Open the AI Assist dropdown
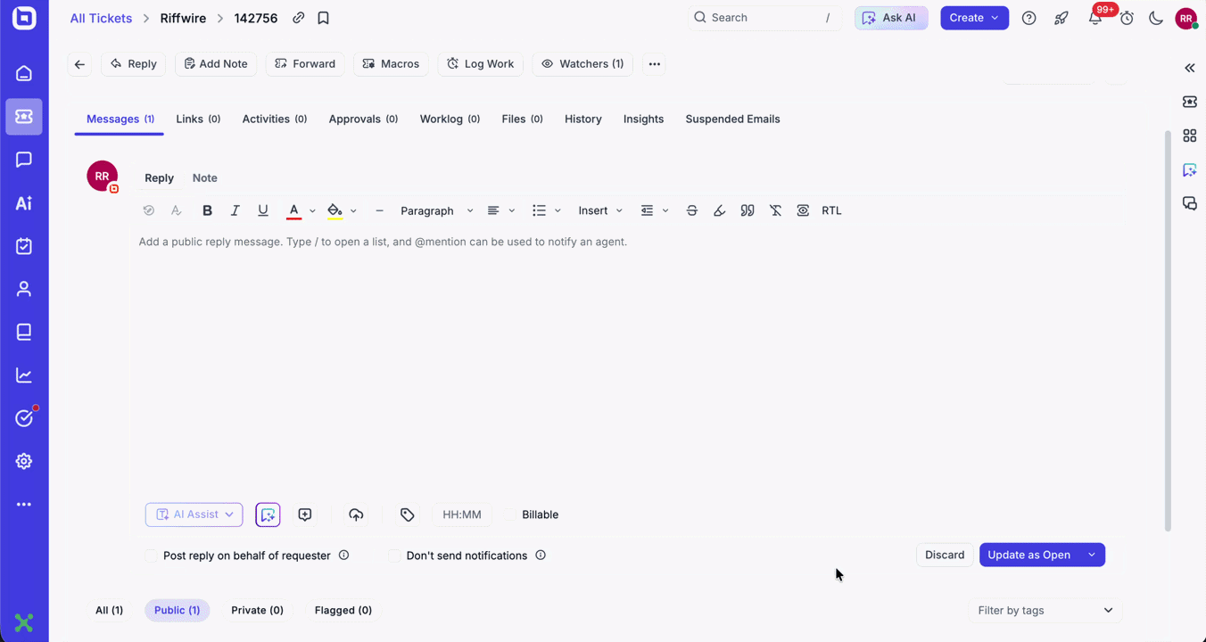The width and height of the screenshot is (1206, 642). tap(194, 514)
